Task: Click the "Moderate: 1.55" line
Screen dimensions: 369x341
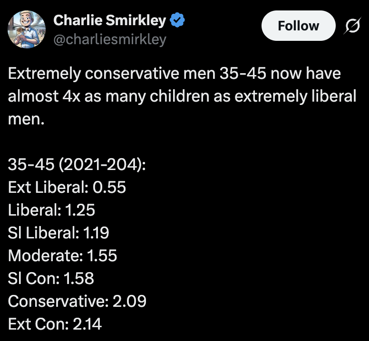Action: tap(62, 256)
